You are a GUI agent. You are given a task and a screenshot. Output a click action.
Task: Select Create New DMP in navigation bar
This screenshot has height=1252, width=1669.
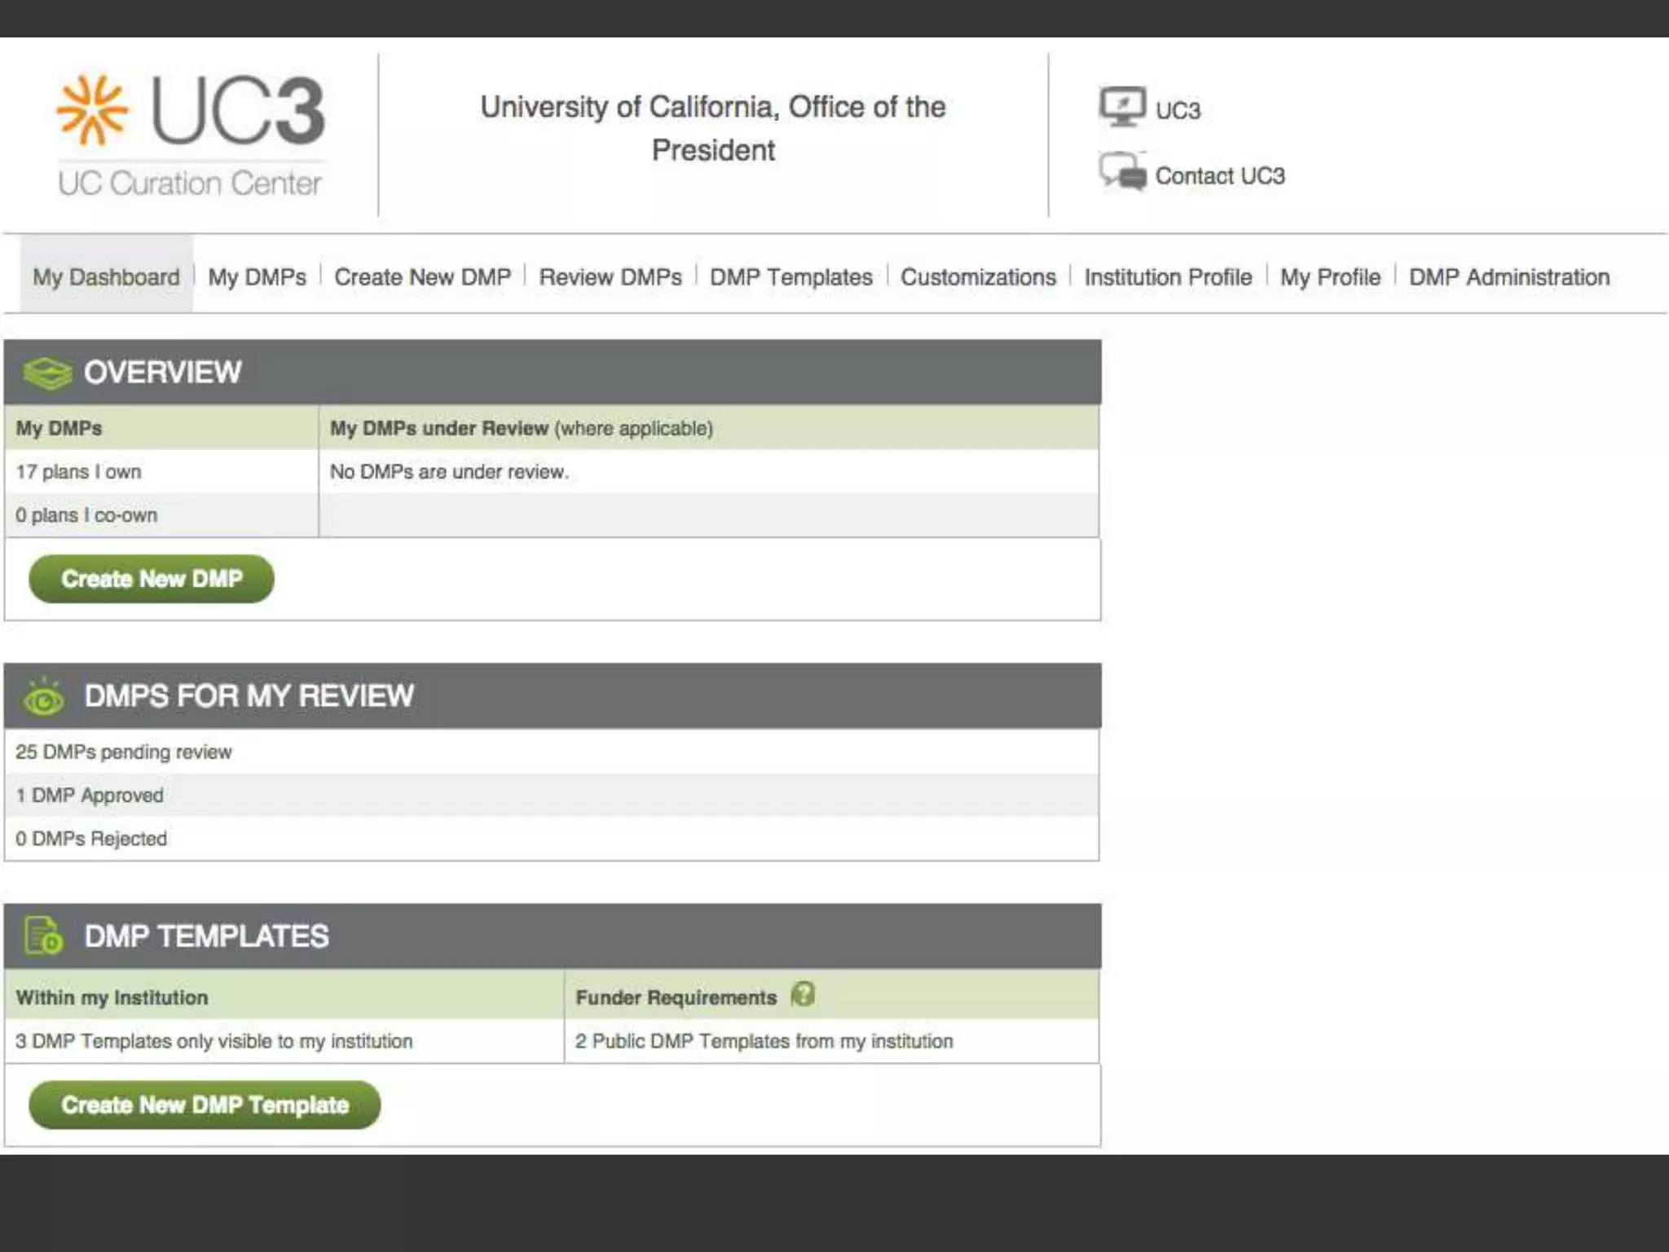422,277
